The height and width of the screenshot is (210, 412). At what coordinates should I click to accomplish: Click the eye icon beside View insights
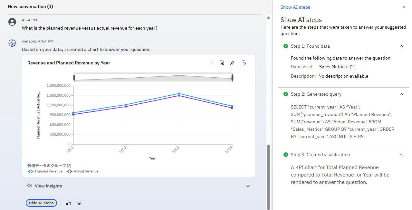pos(30,186)
